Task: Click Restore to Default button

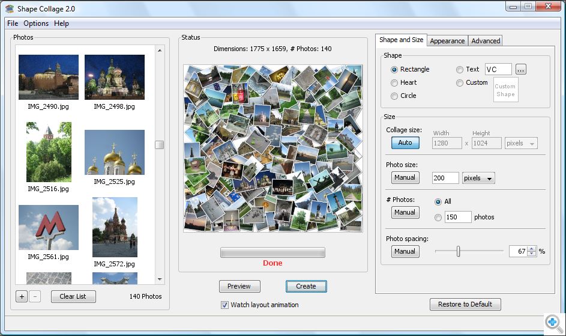Action: 465,305
